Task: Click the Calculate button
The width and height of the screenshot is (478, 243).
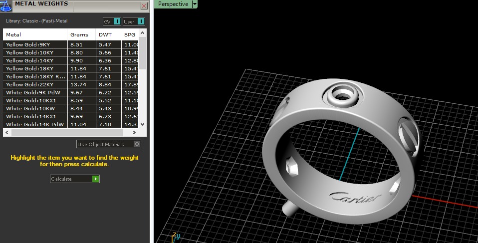Action: (x=75, y=179)
